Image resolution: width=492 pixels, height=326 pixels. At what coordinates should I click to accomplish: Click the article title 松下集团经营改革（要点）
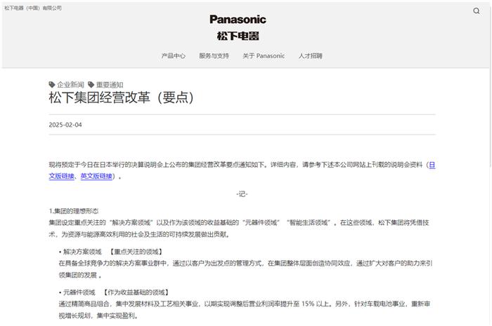(122, 97)
